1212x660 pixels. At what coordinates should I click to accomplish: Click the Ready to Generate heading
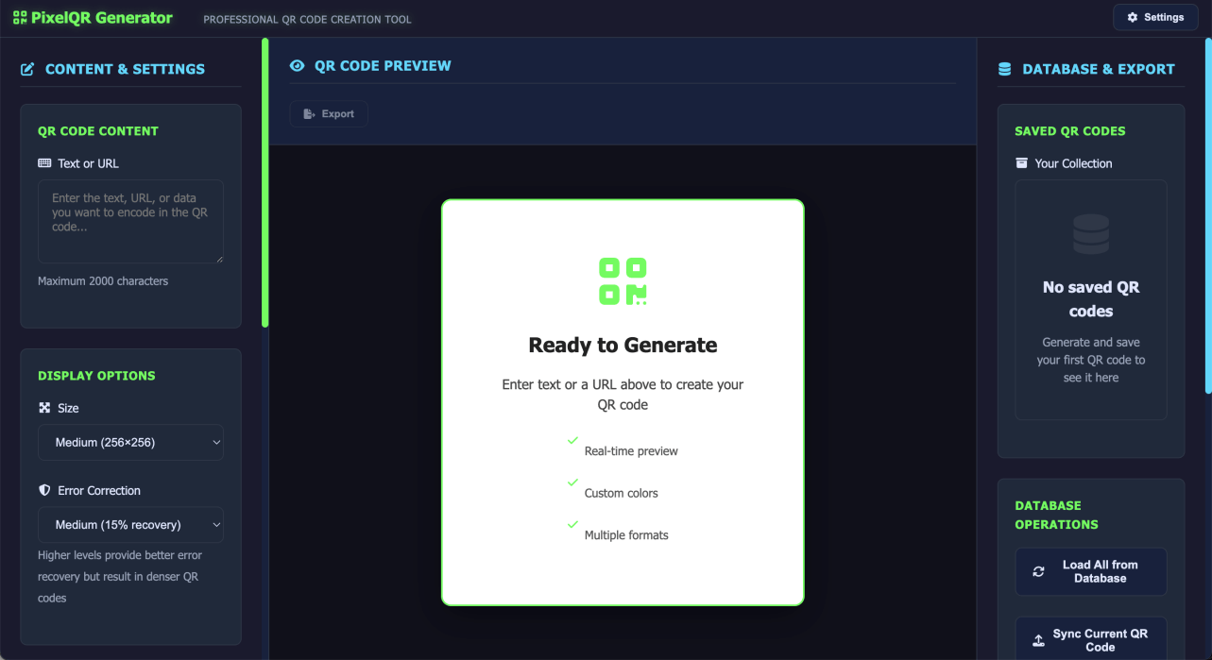(623, 346)
